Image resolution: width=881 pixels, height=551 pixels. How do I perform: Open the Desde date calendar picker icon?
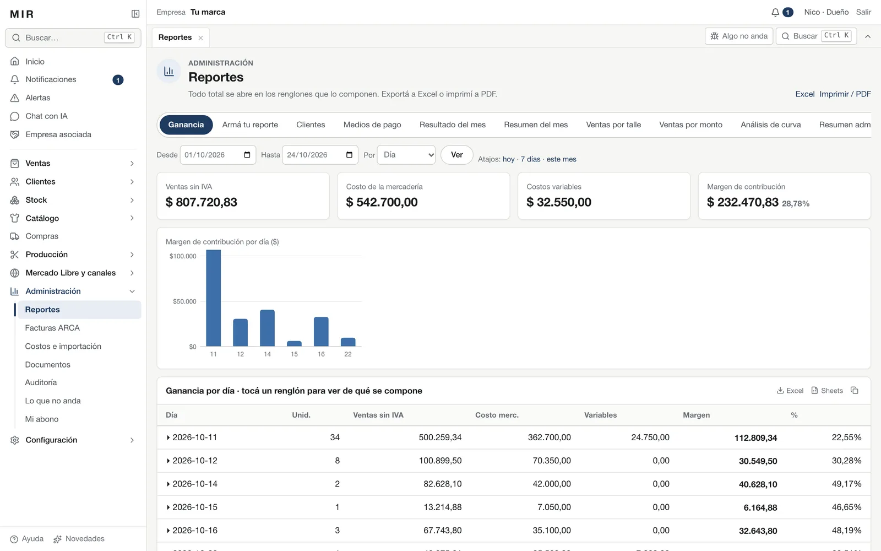tap(247, 155)
